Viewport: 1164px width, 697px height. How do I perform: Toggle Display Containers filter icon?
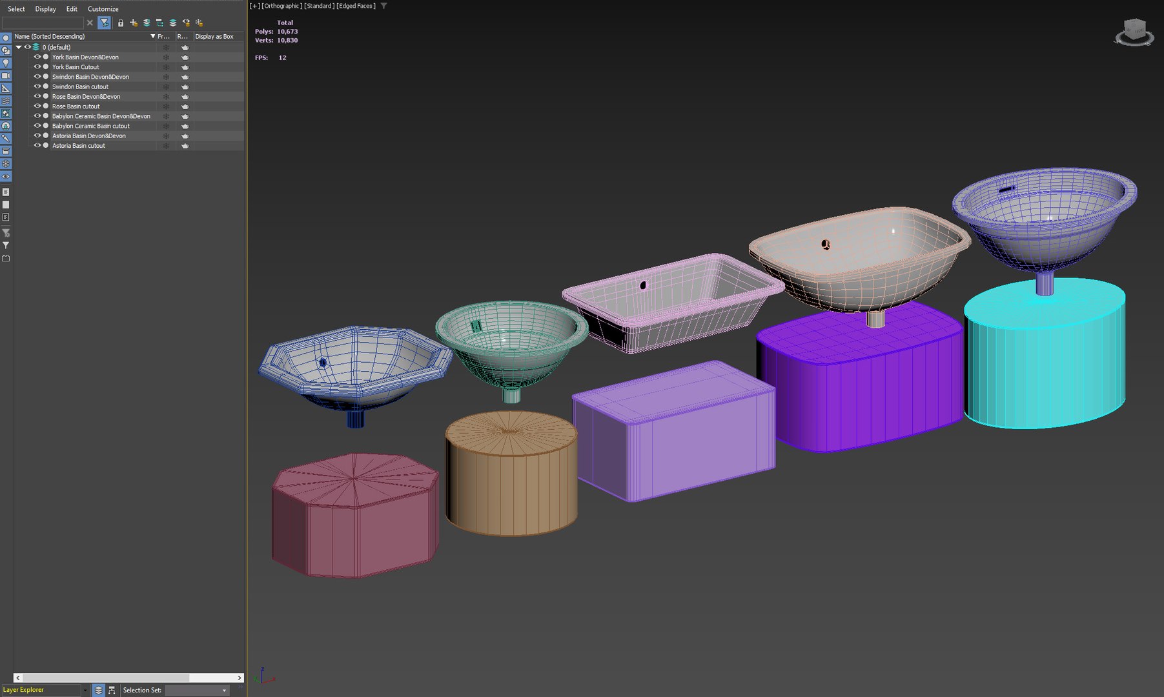[x=6, y=151]
